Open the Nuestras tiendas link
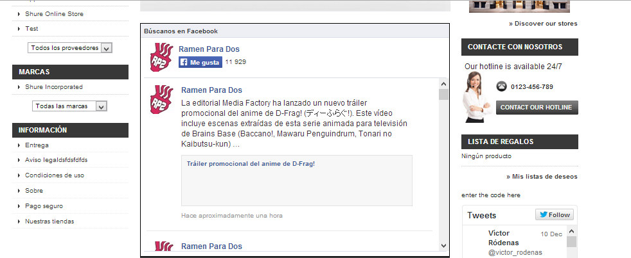The image size is (631, 258). 49,221
